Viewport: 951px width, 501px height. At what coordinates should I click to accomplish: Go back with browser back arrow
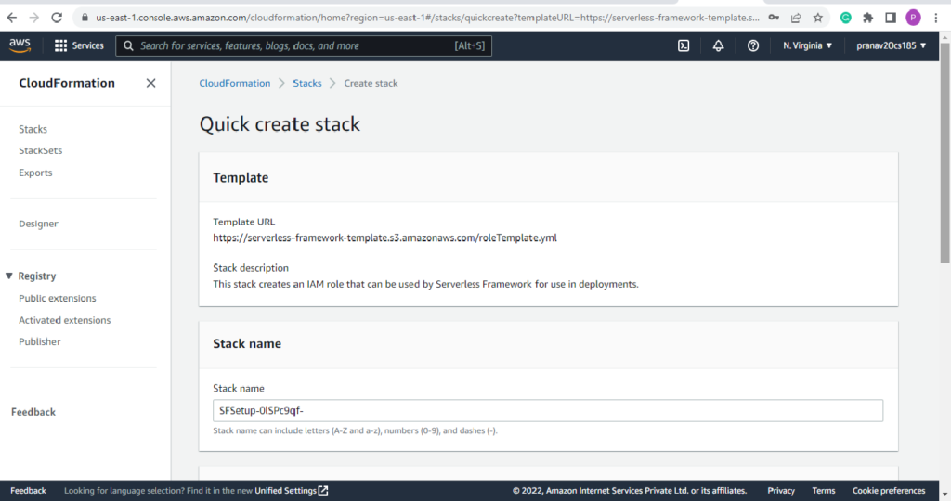(x=11, y=18)
